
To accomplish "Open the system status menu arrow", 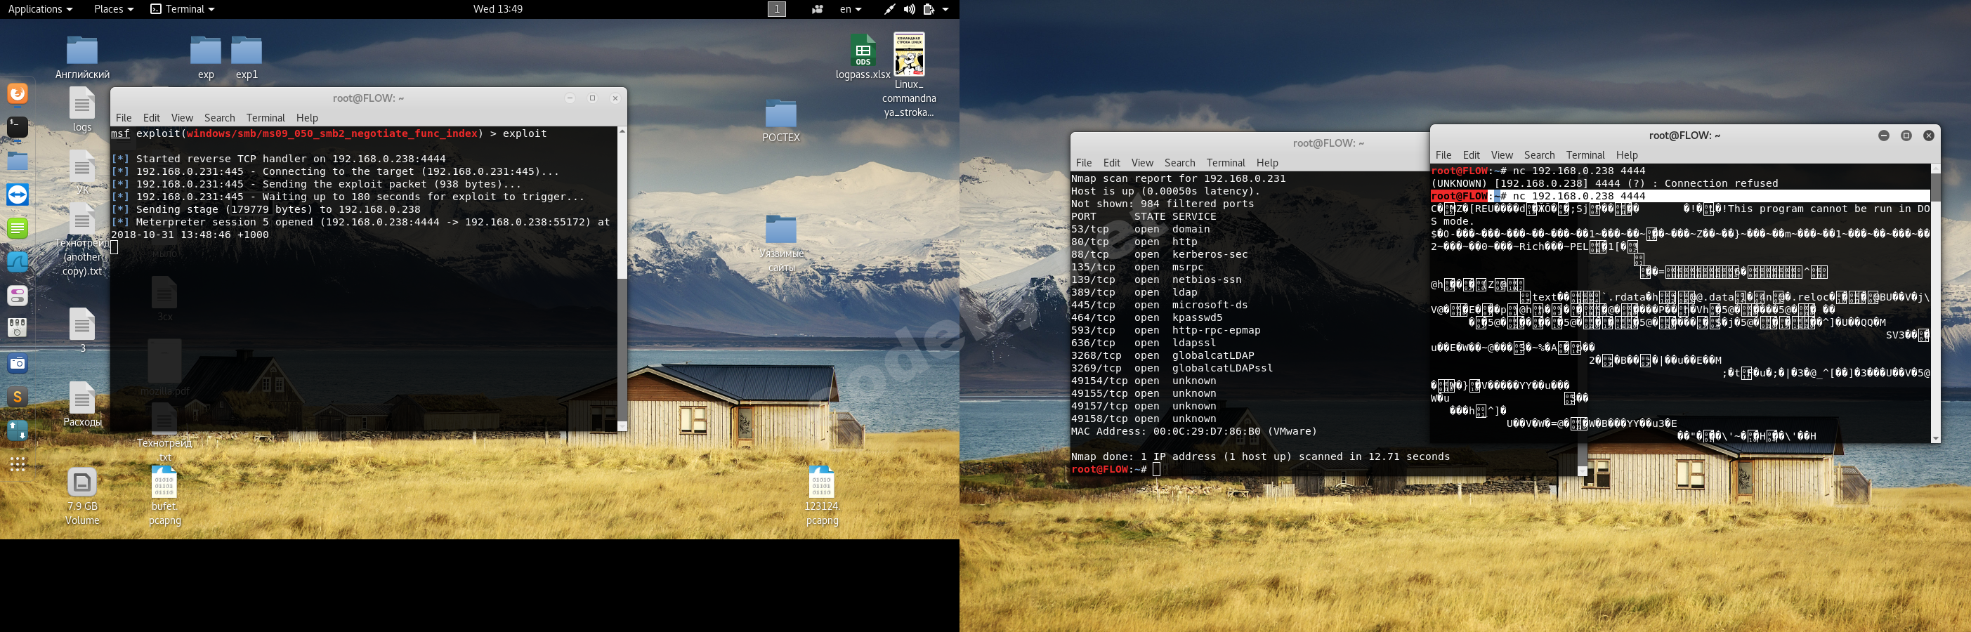I will [945, 9].
